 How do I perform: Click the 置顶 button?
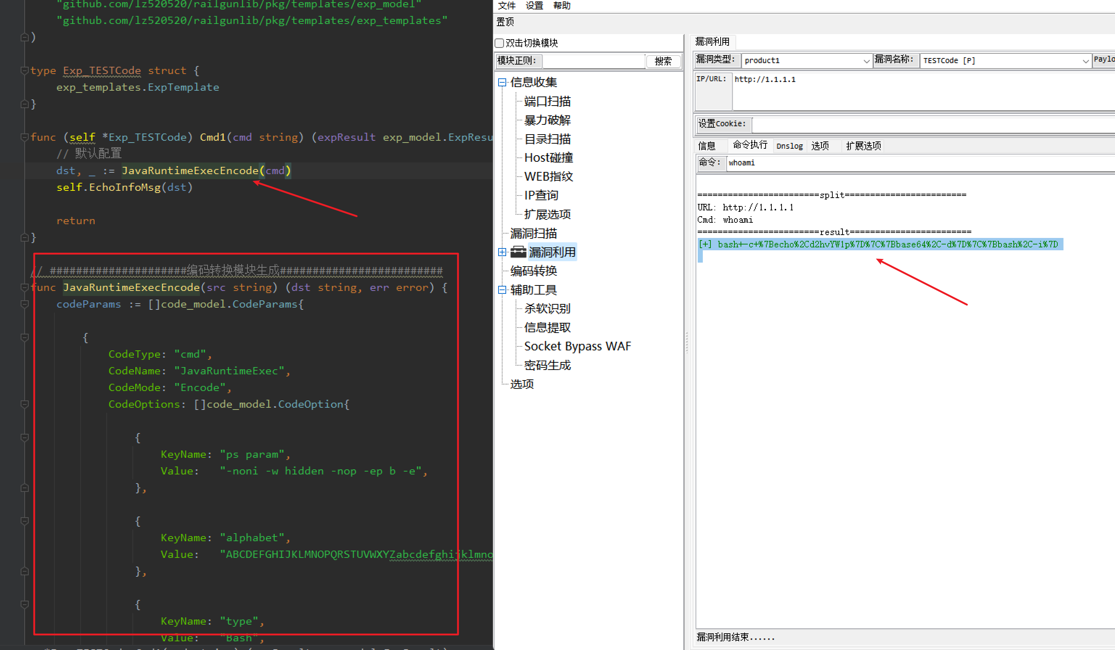tap(505, 22)
